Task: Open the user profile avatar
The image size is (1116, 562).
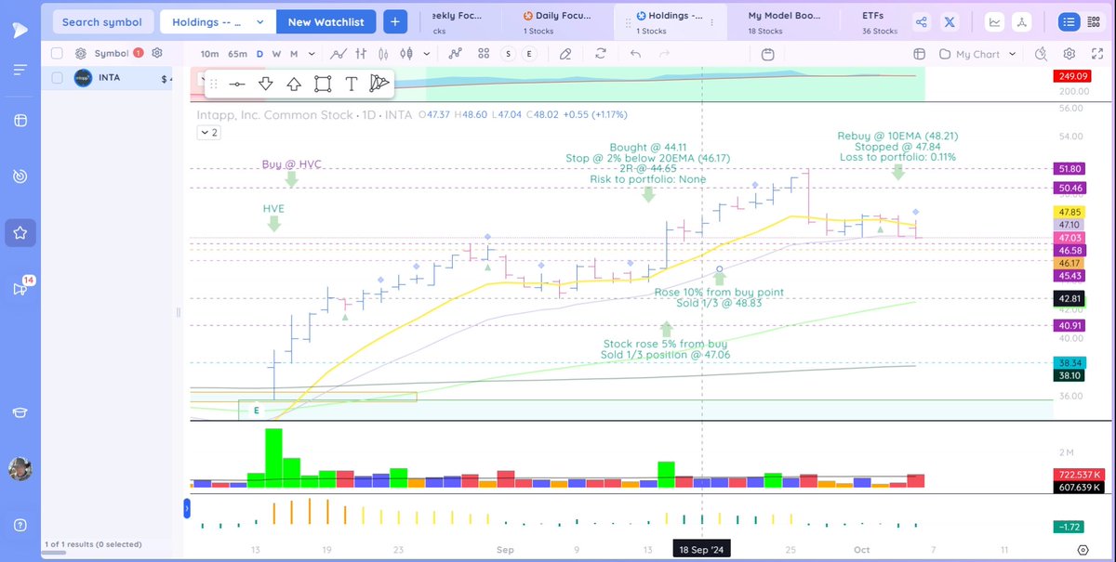Action: 20,469
